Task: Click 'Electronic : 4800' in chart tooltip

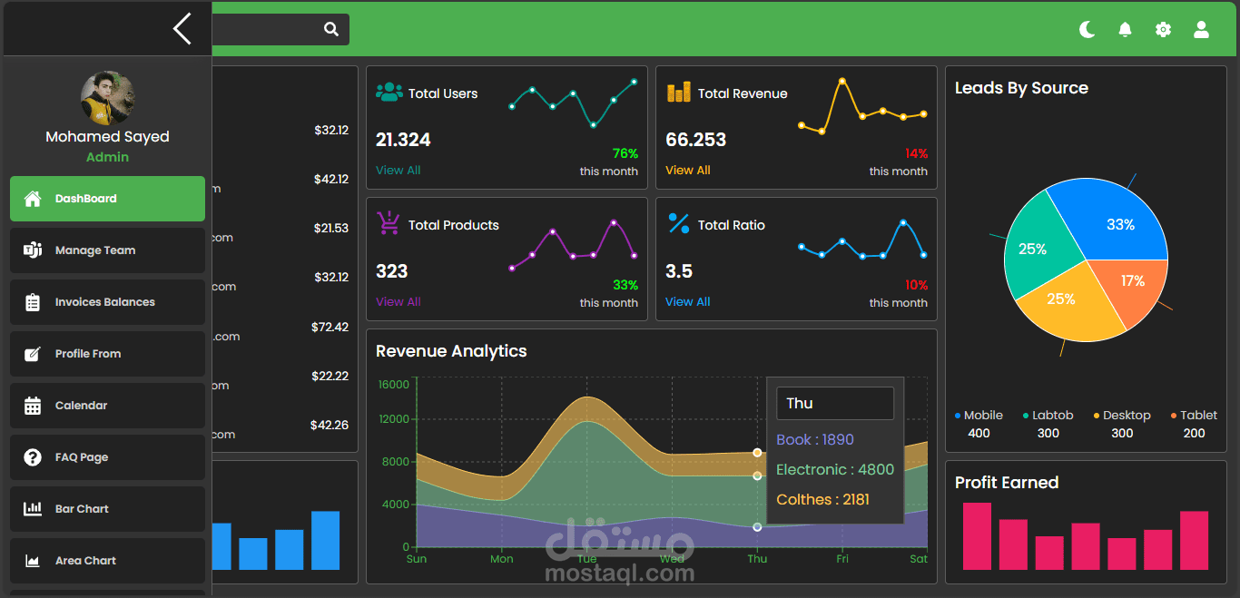Action: click(835, 470)
